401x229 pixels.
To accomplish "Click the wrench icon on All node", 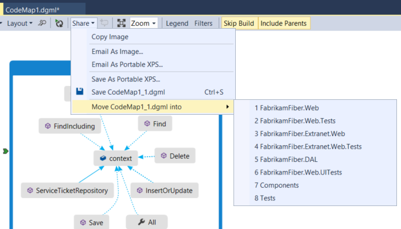I will pyautogui.click(x=142, y=222).
